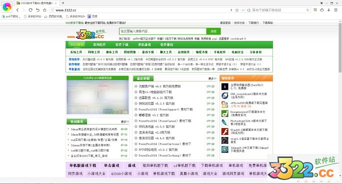Click the office2003 icon in 编辑推荐

[x=225, y=104]
